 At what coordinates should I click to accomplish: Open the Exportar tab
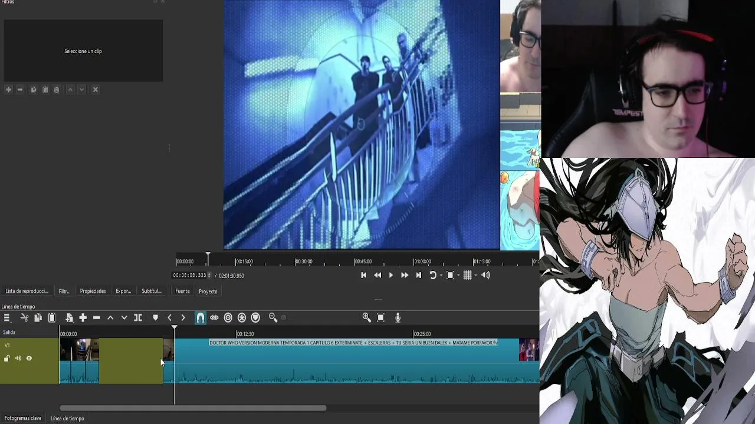click(x=123, y=291)
